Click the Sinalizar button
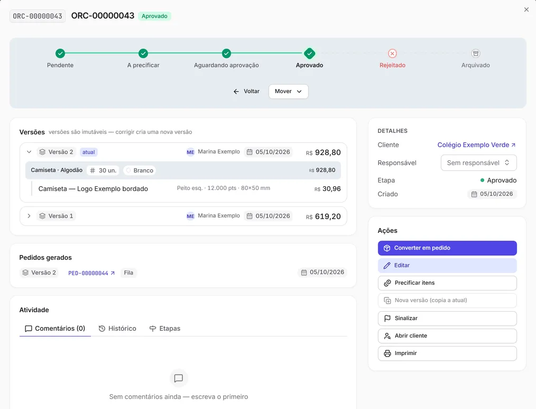The height and width of the screenshot is (409, 536). pyautogui.click(x=447, y=319)
